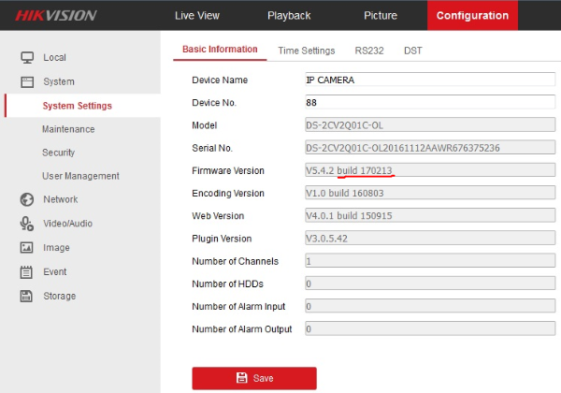Select the RS232 tab
The height and width of the screenshot is (393, 561).
pos(369,51)
